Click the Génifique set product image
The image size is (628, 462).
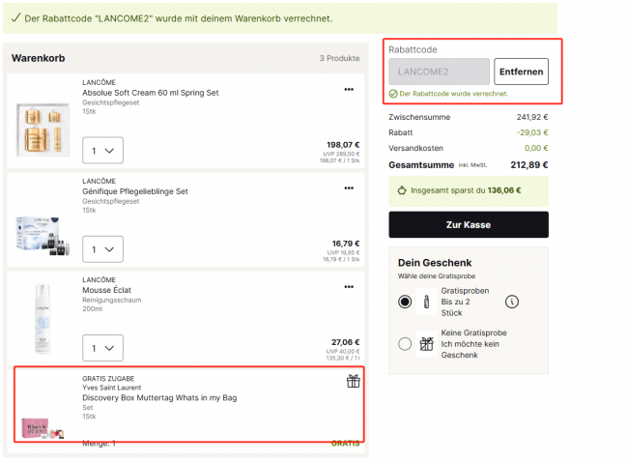pyautogui.click(x=43, y=236)
